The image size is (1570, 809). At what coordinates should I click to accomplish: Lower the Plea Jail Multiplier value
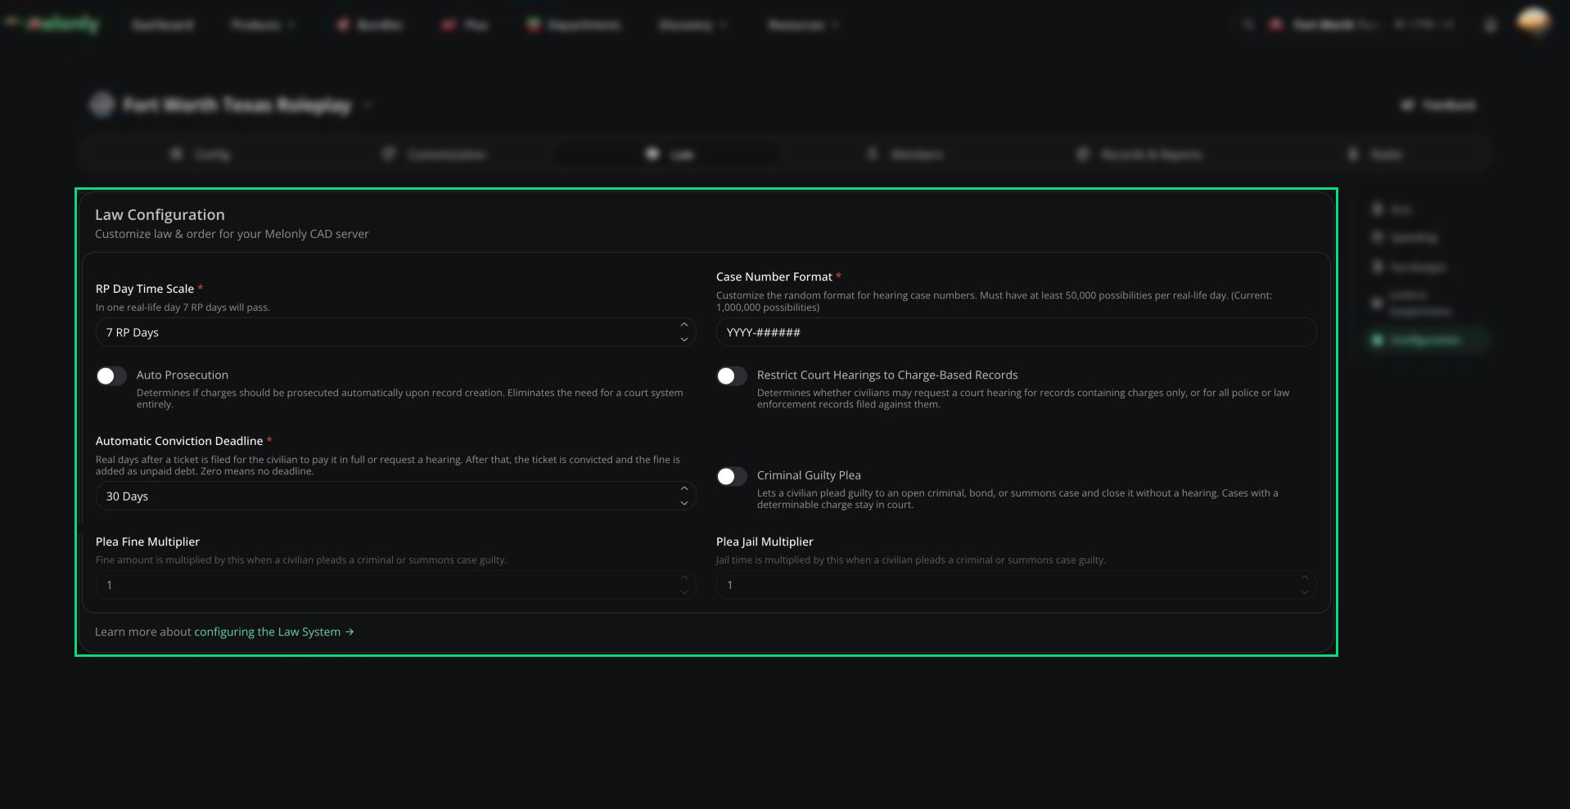click(x=1305, y=592)
